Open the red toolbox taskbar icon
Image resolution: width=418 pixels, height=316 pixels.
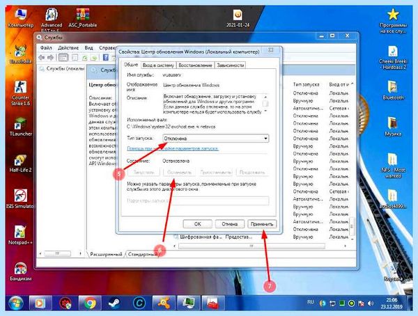click(x=212, y=303)
